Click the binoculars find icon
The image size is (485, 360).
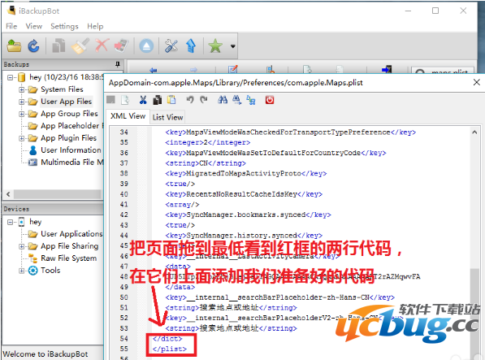(223, 100)
